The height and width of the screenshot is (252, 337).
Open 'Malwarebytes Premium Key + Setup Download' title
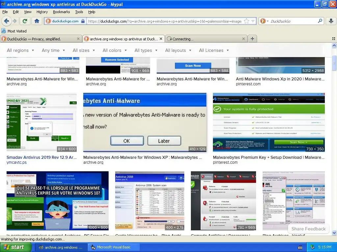(269, 157)
